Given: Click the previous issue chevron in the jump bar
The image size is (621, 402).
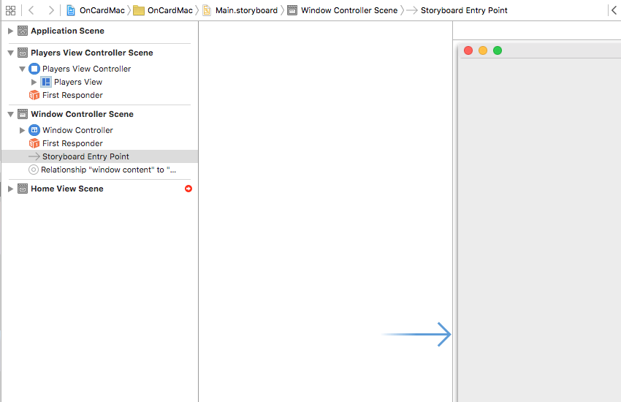Looking at the screenshot, I should pos(614,10).
